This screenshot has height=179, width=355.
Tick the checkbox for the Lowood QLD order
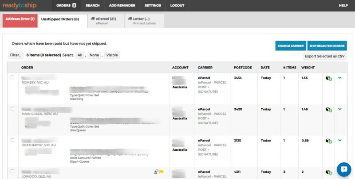pyautogui.click(x=12, y=171)
